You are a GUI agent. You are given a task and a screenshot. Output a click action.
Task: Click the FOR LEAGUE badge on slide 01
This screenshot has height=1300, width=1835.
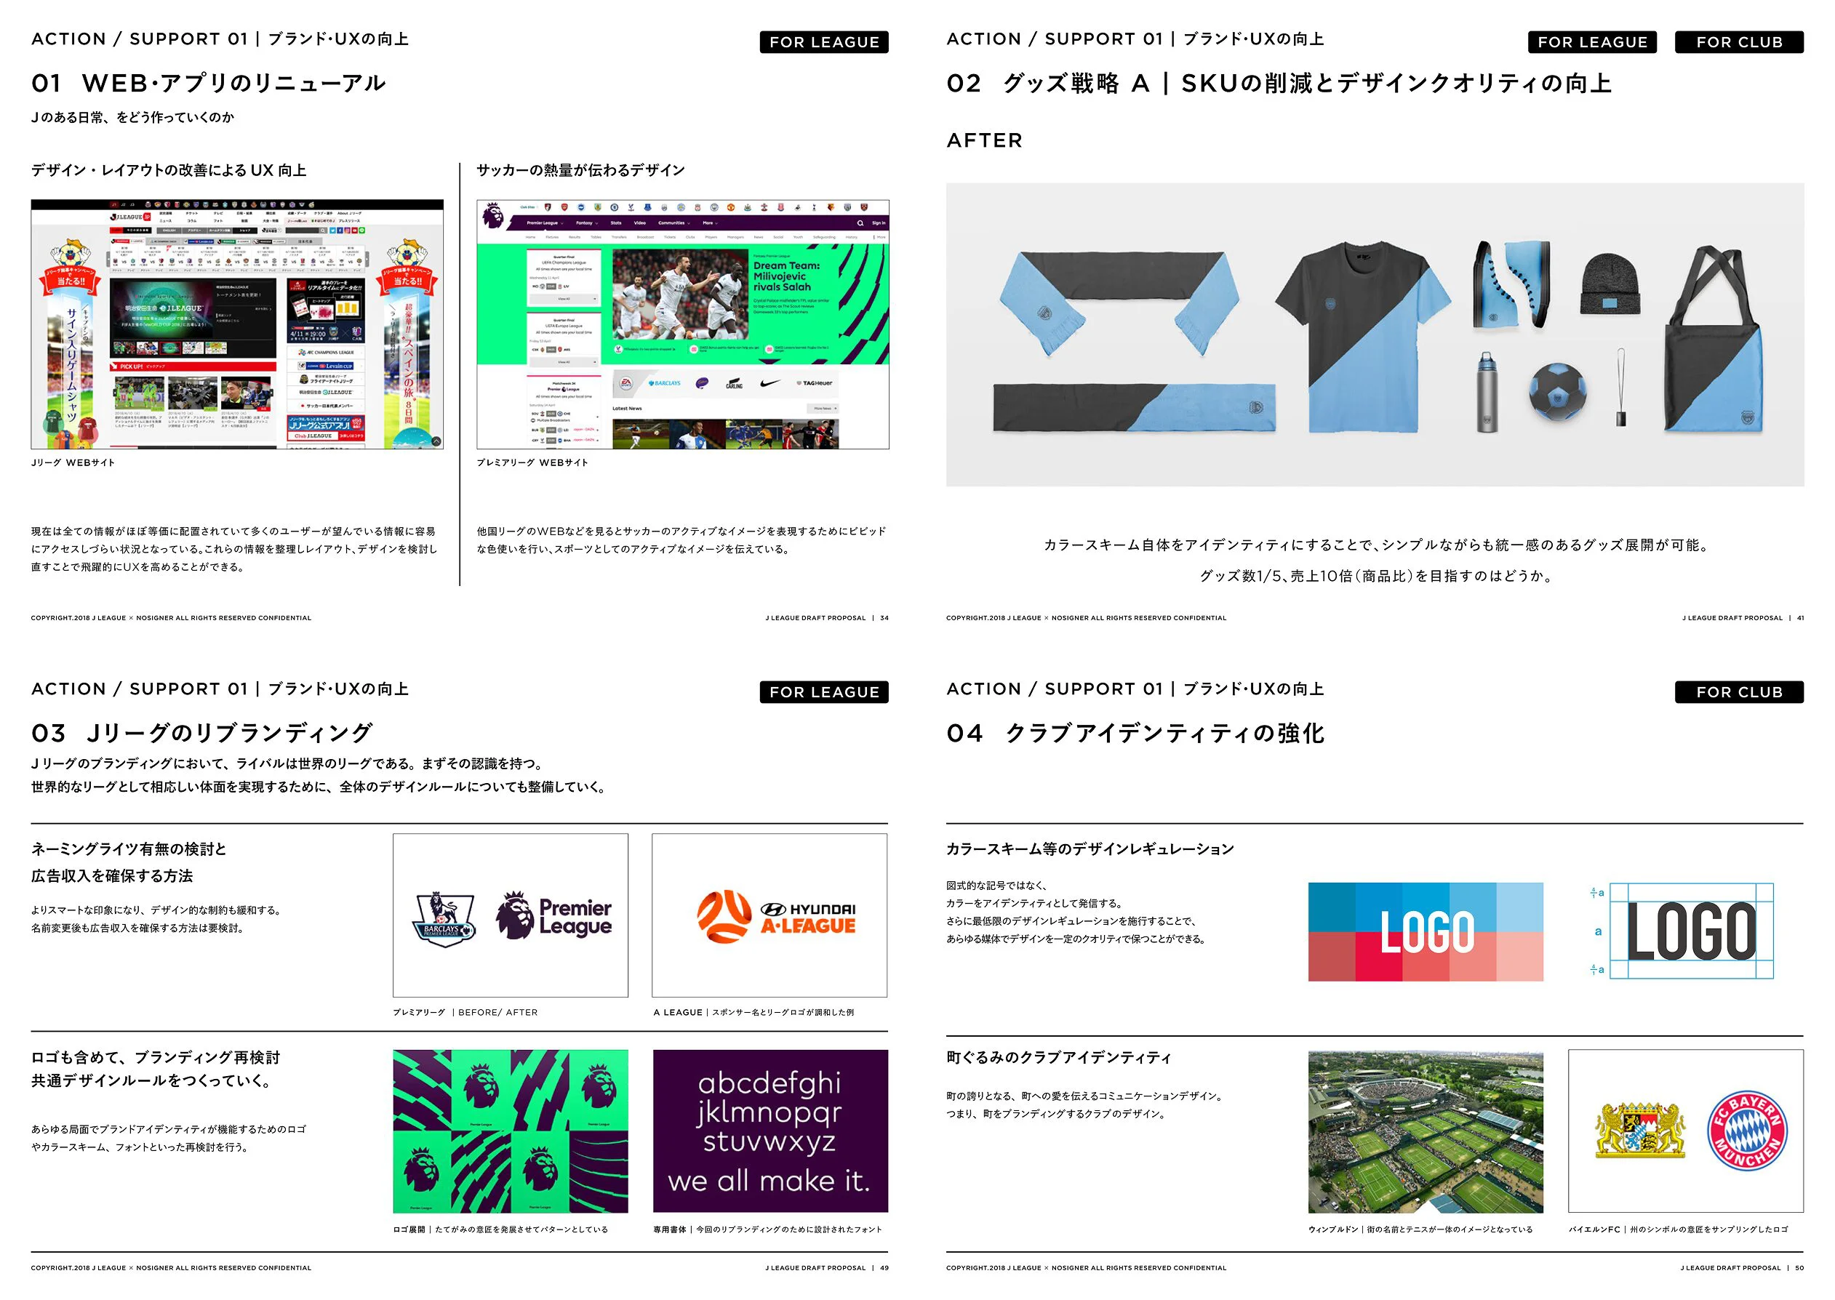pyautogui.click(x=824, y=42)
